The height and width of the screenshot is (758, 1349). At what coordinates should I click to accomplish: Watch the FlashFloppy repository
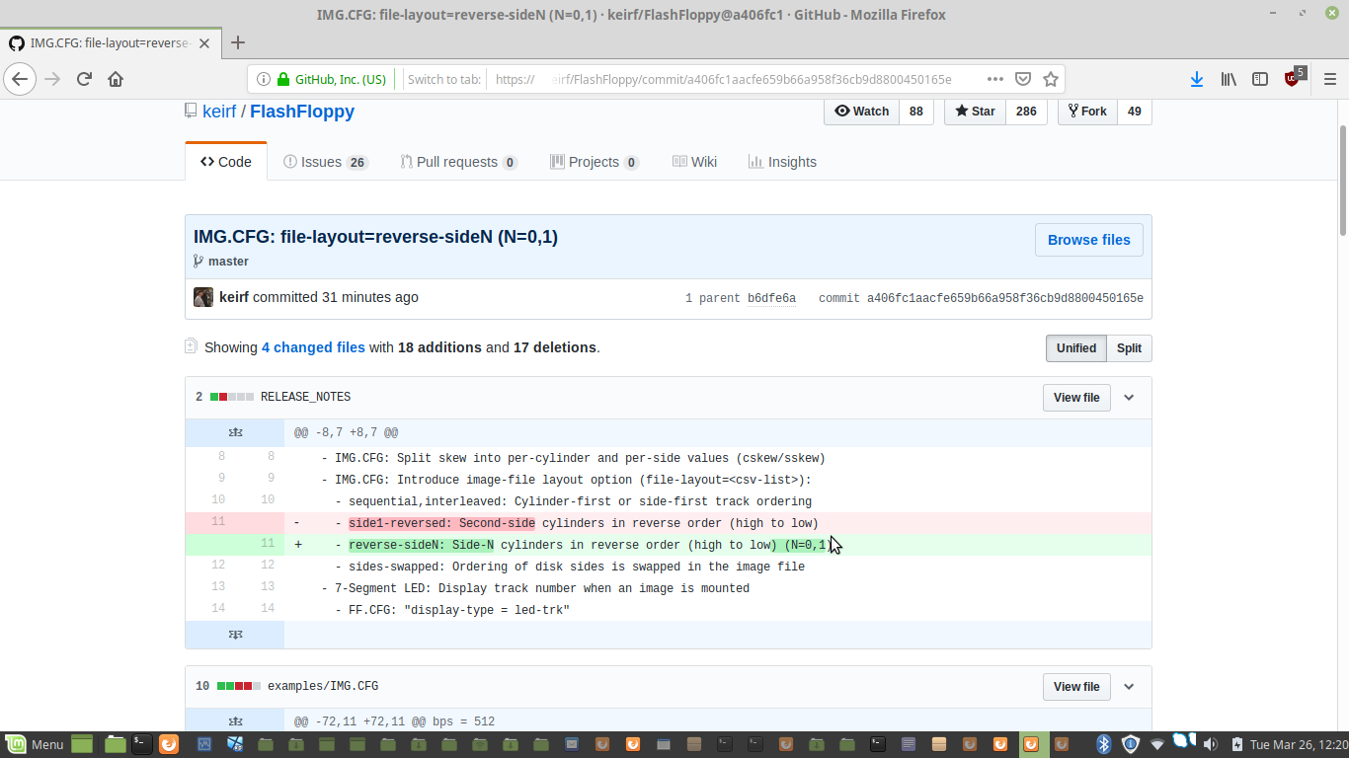click(x=862, y=112)
